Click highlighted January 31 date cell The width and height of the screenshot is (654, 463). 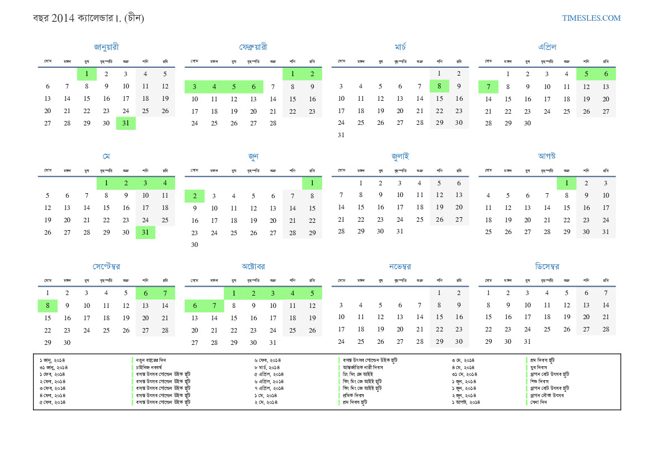click(x=126, y=123)
